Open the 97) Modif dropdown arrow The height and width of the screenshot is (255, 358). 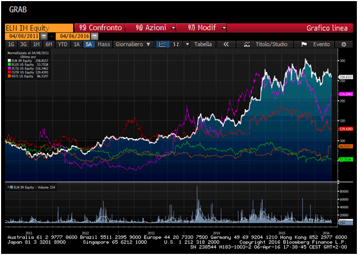point(224,28)
